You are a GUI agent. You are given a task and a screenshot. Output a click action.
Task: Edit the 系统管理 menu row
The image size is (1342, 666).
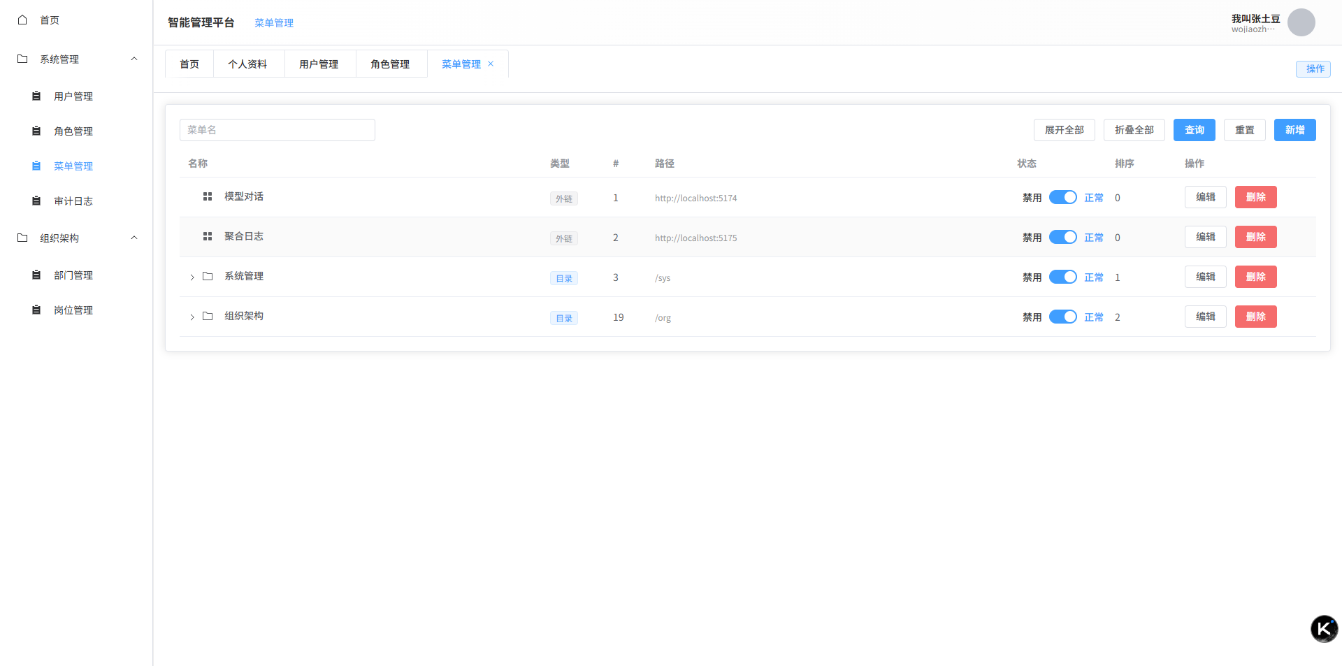pyautogui.click(x=1206, y=277)
